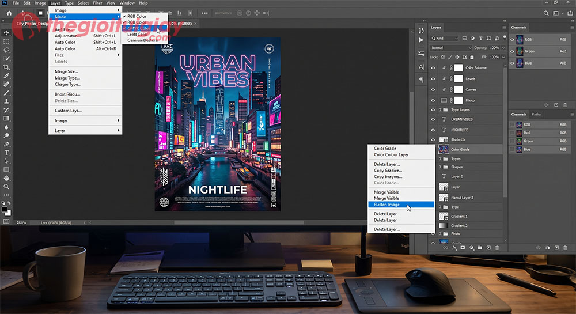This screenshot has width=576, height=314.
Task: Open the Fill slider dropdown arrow
Action: [x=503, y=57]
